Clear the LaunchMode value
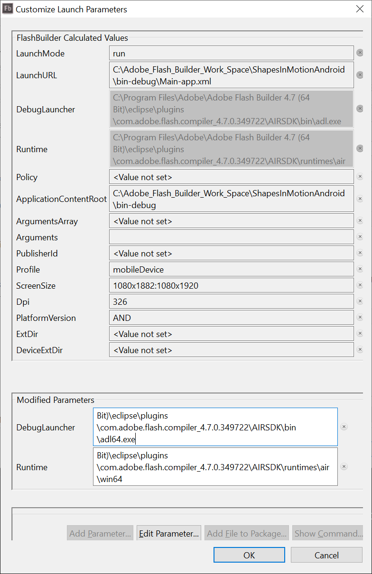The image size is (372, 574). click(x=360, y=53)
